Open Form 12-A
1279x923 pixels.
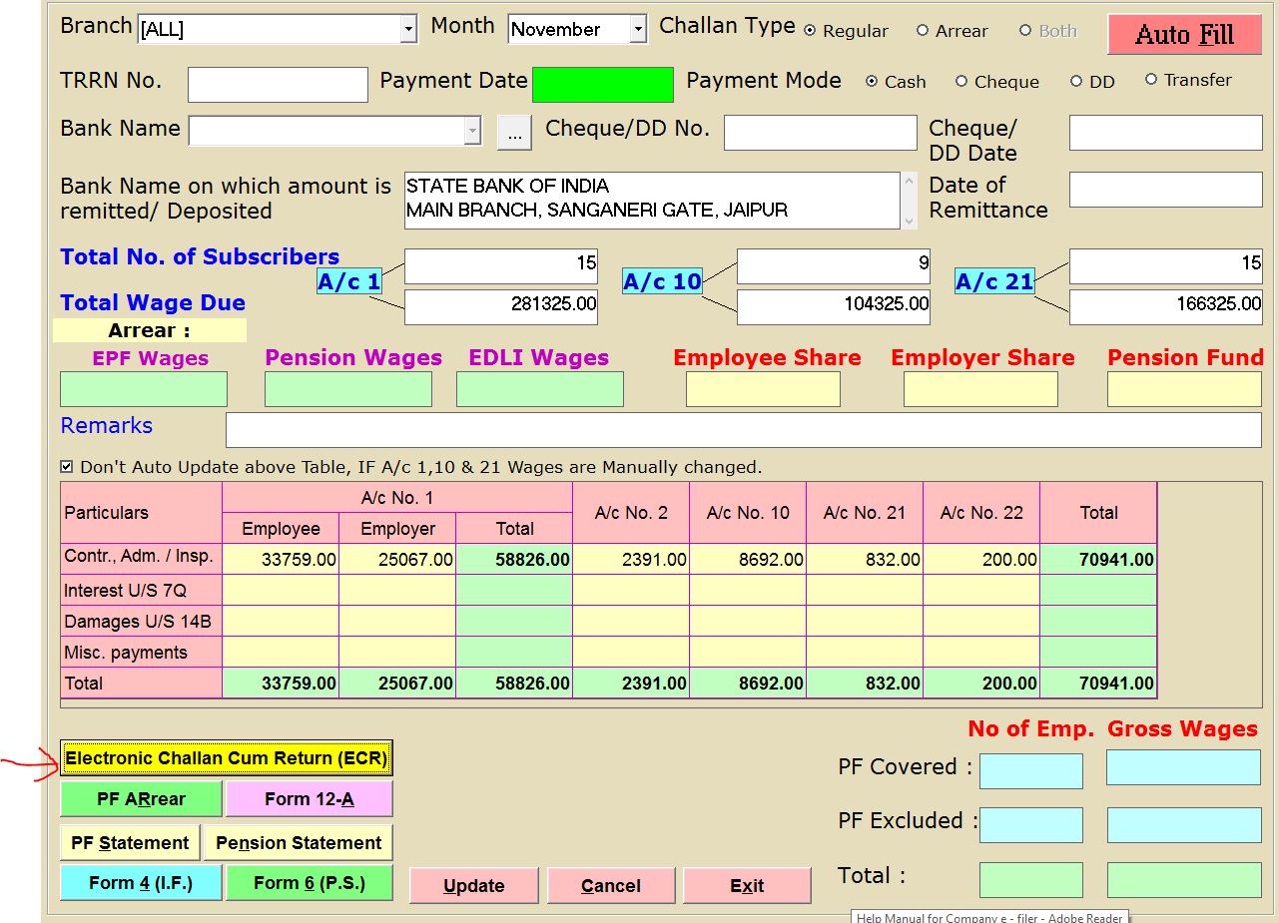(x=309, y=799)
